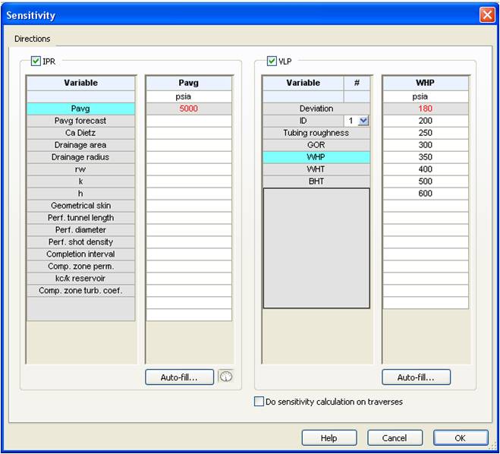This screenshot has width=500, height=454.
Task: Click the WHP cell with value 350
Action: click(x=425, y=157)
